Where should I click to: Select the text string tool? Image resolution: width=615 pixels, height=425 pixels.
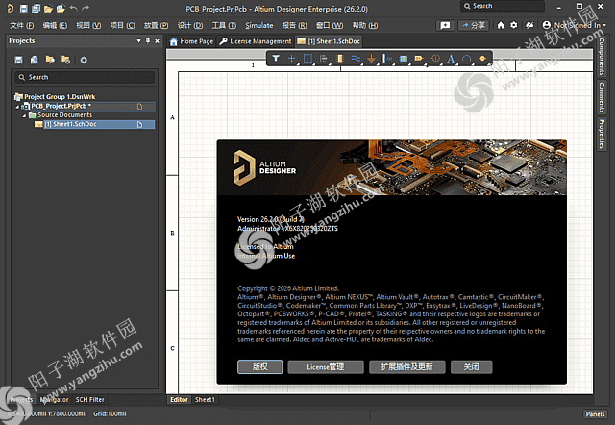451,59
